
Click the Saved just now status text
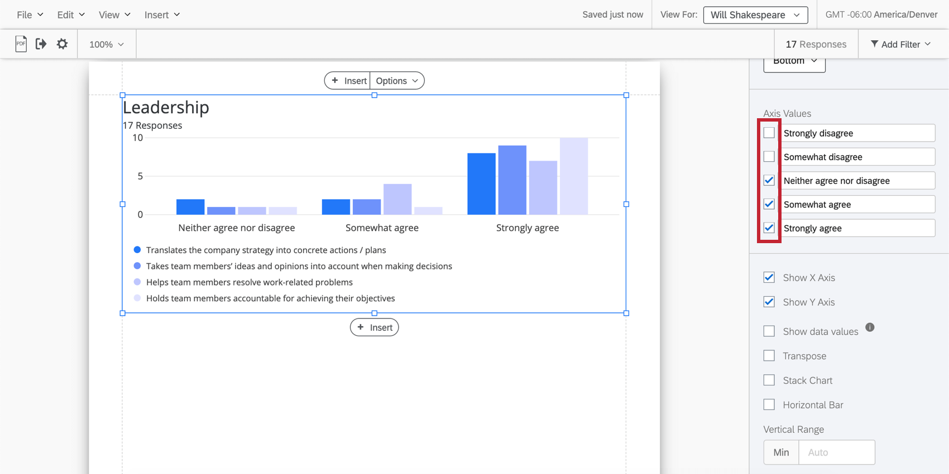612,14
